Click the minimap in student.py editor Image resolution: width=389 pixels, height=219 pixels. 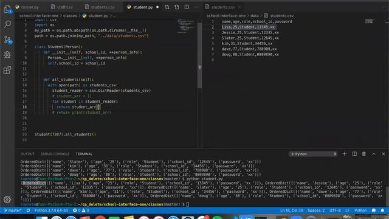[x=187, y=26]
